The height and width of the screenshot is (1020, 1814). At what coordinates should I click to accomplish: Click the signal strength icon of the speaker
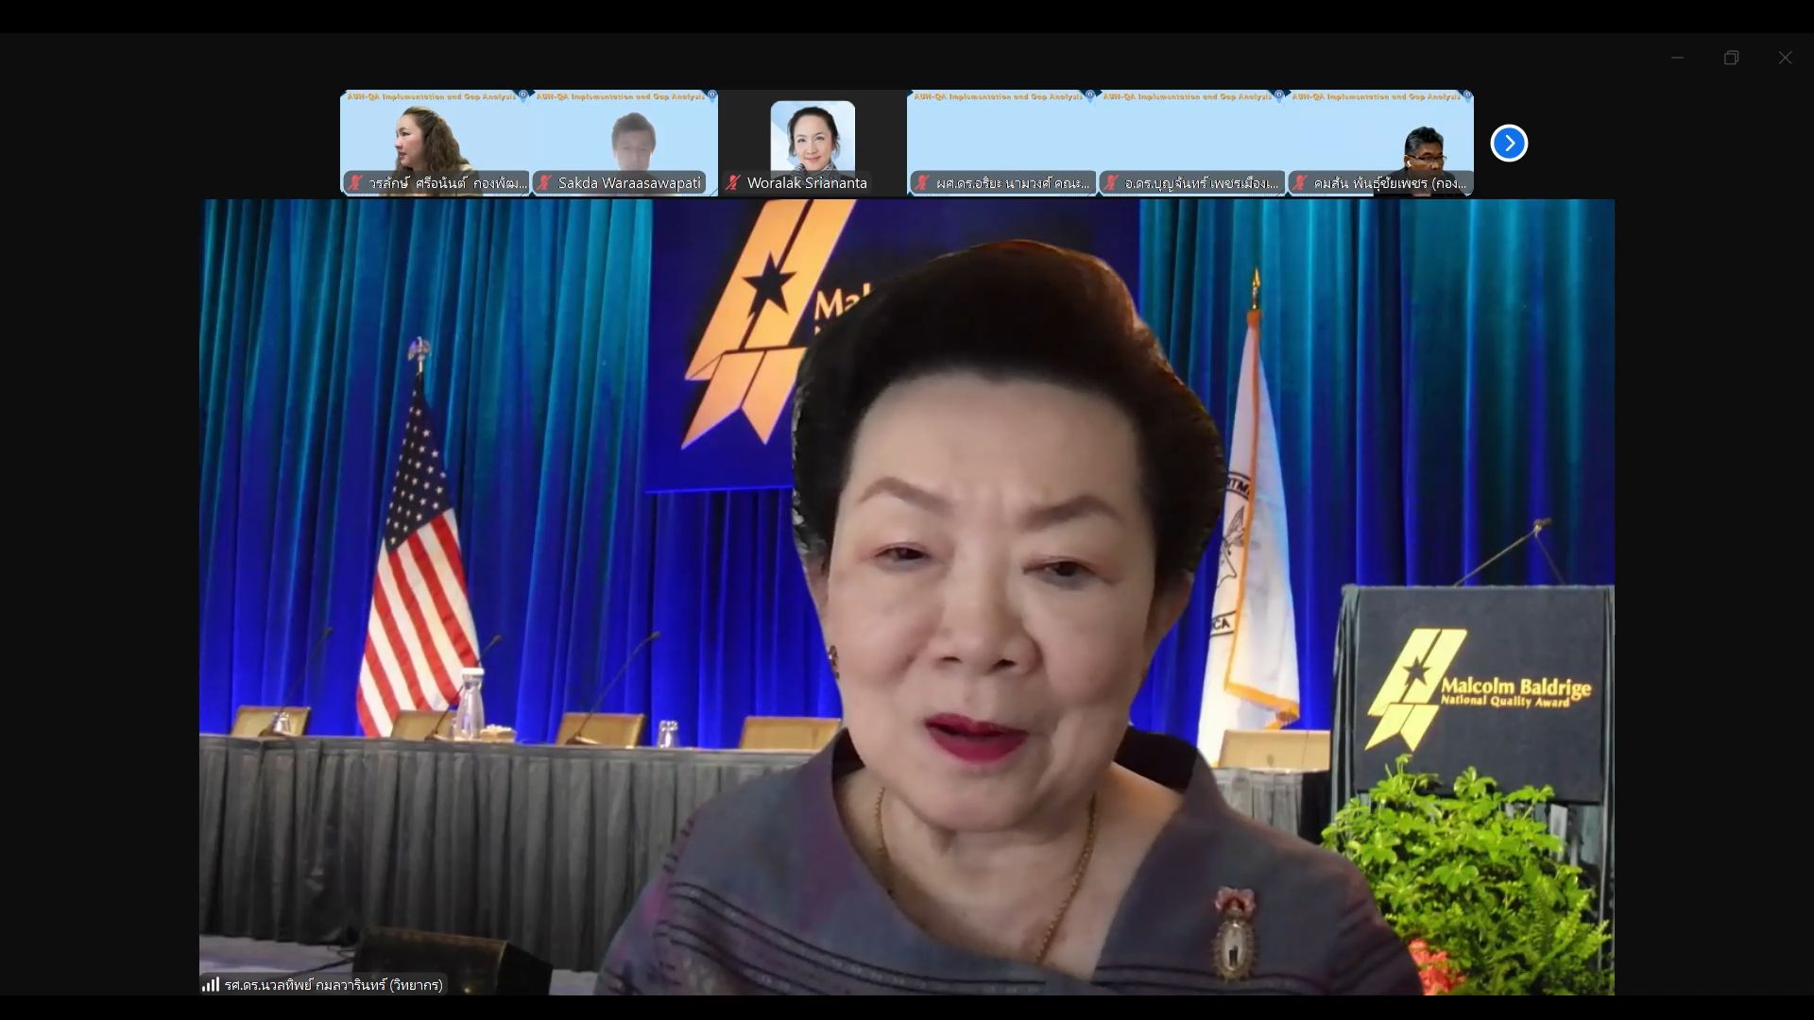pos(211,984)
